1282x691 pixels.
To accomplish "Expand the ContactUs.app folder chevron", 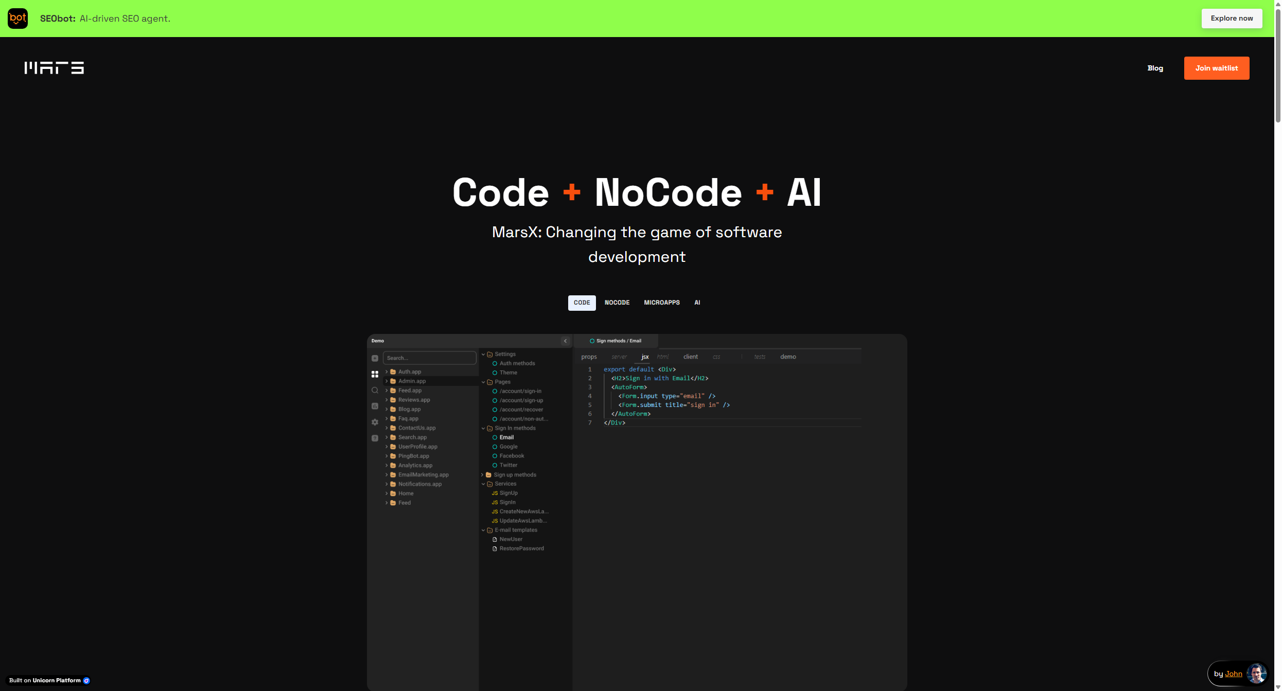I will pyautogui.click(x=387, y=428).
